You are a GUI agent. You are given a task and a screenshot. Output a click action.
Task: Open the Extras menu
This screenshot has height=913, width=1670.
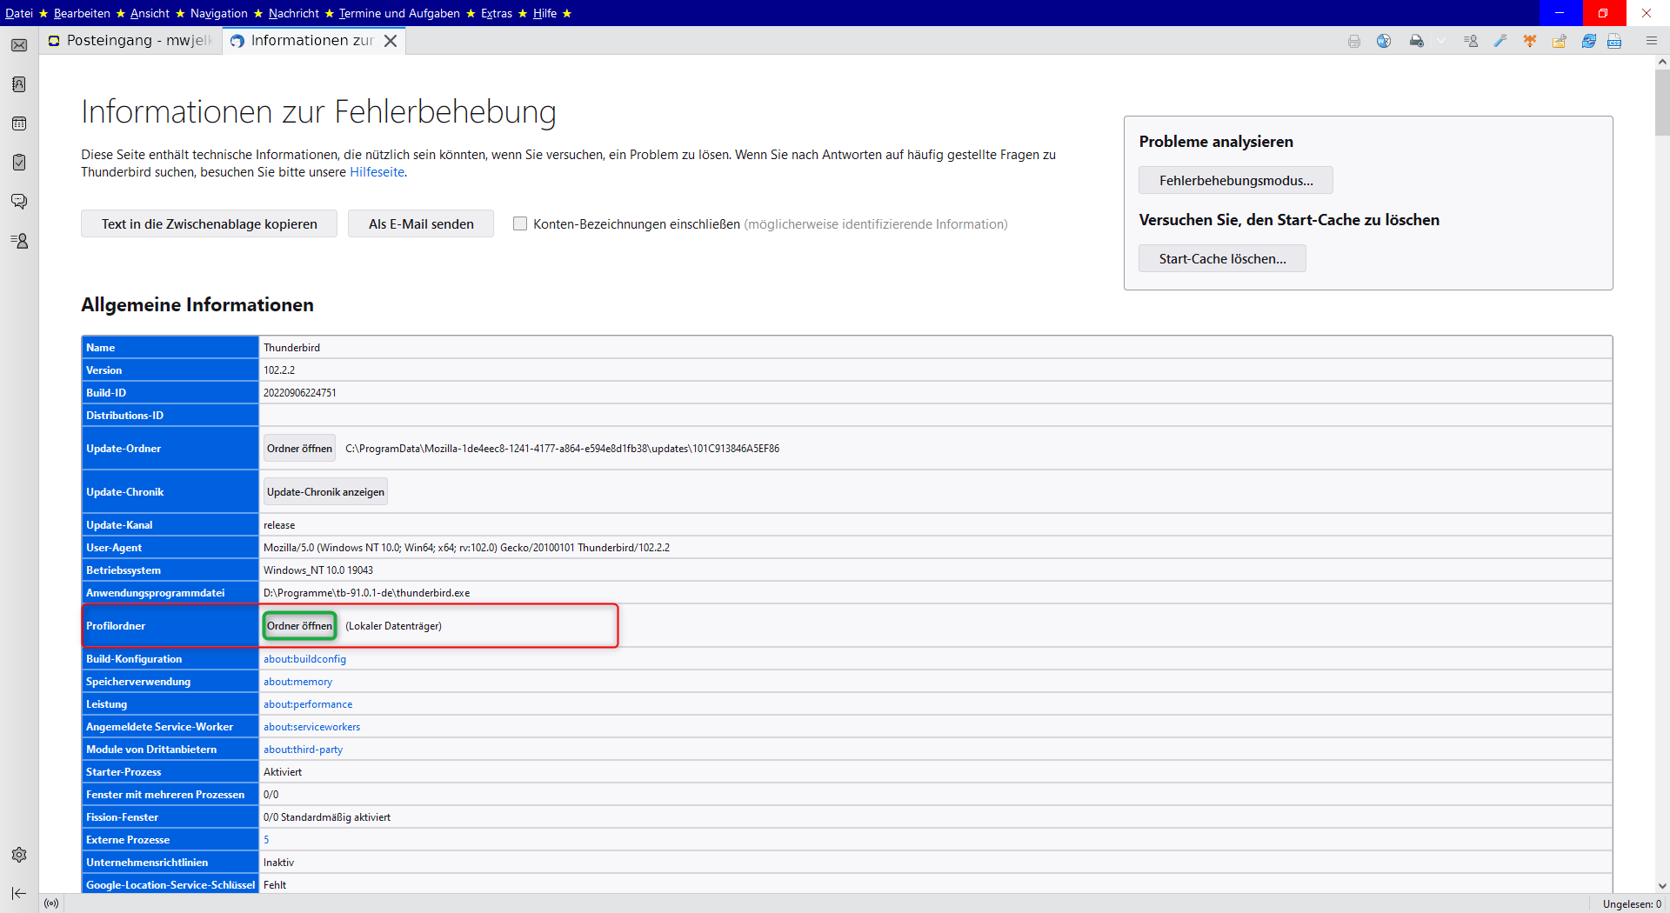click(x=496, y=13)
